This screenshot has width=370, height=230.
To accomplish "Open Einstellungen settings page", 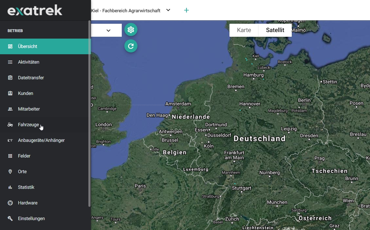I will click(x=44, y=219).
